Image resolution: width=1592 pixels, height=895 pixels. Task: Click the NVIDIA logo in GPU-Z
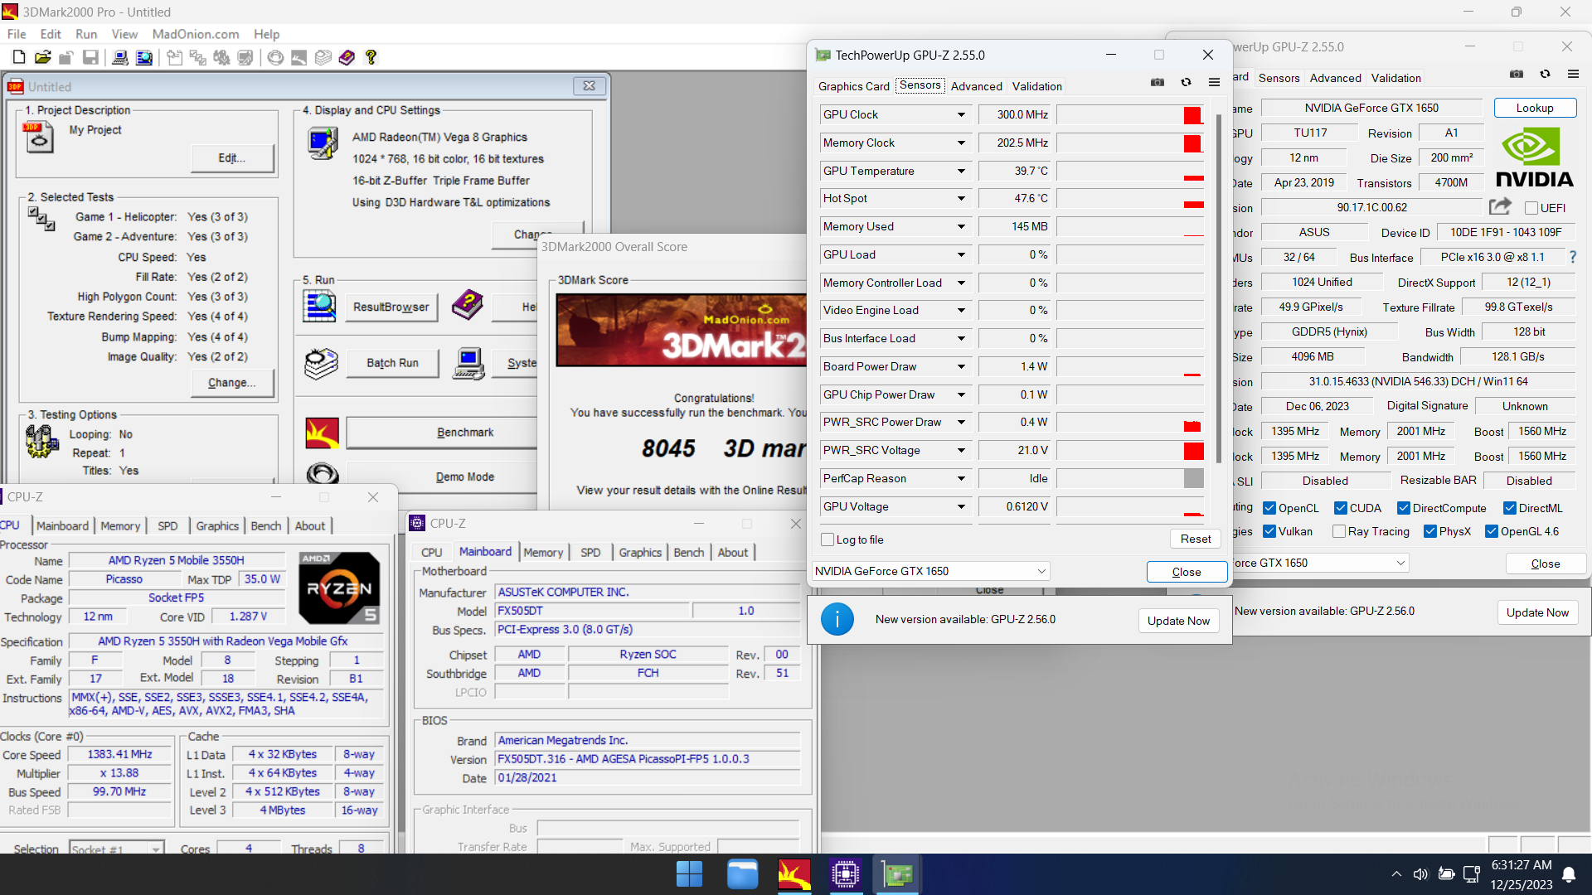(x=1534, y=159)
